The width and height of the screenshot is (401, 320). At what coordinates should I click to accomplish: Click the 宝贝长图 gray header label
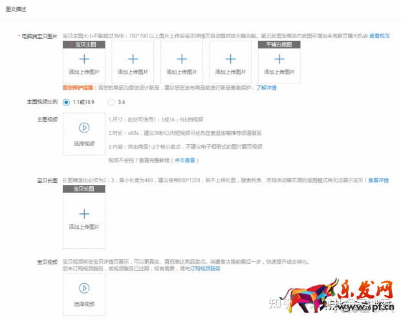[x=84, y=189]
